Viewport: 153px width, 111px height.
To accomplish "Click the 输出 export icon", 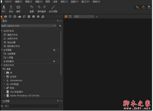I will [x=11, y=7].
